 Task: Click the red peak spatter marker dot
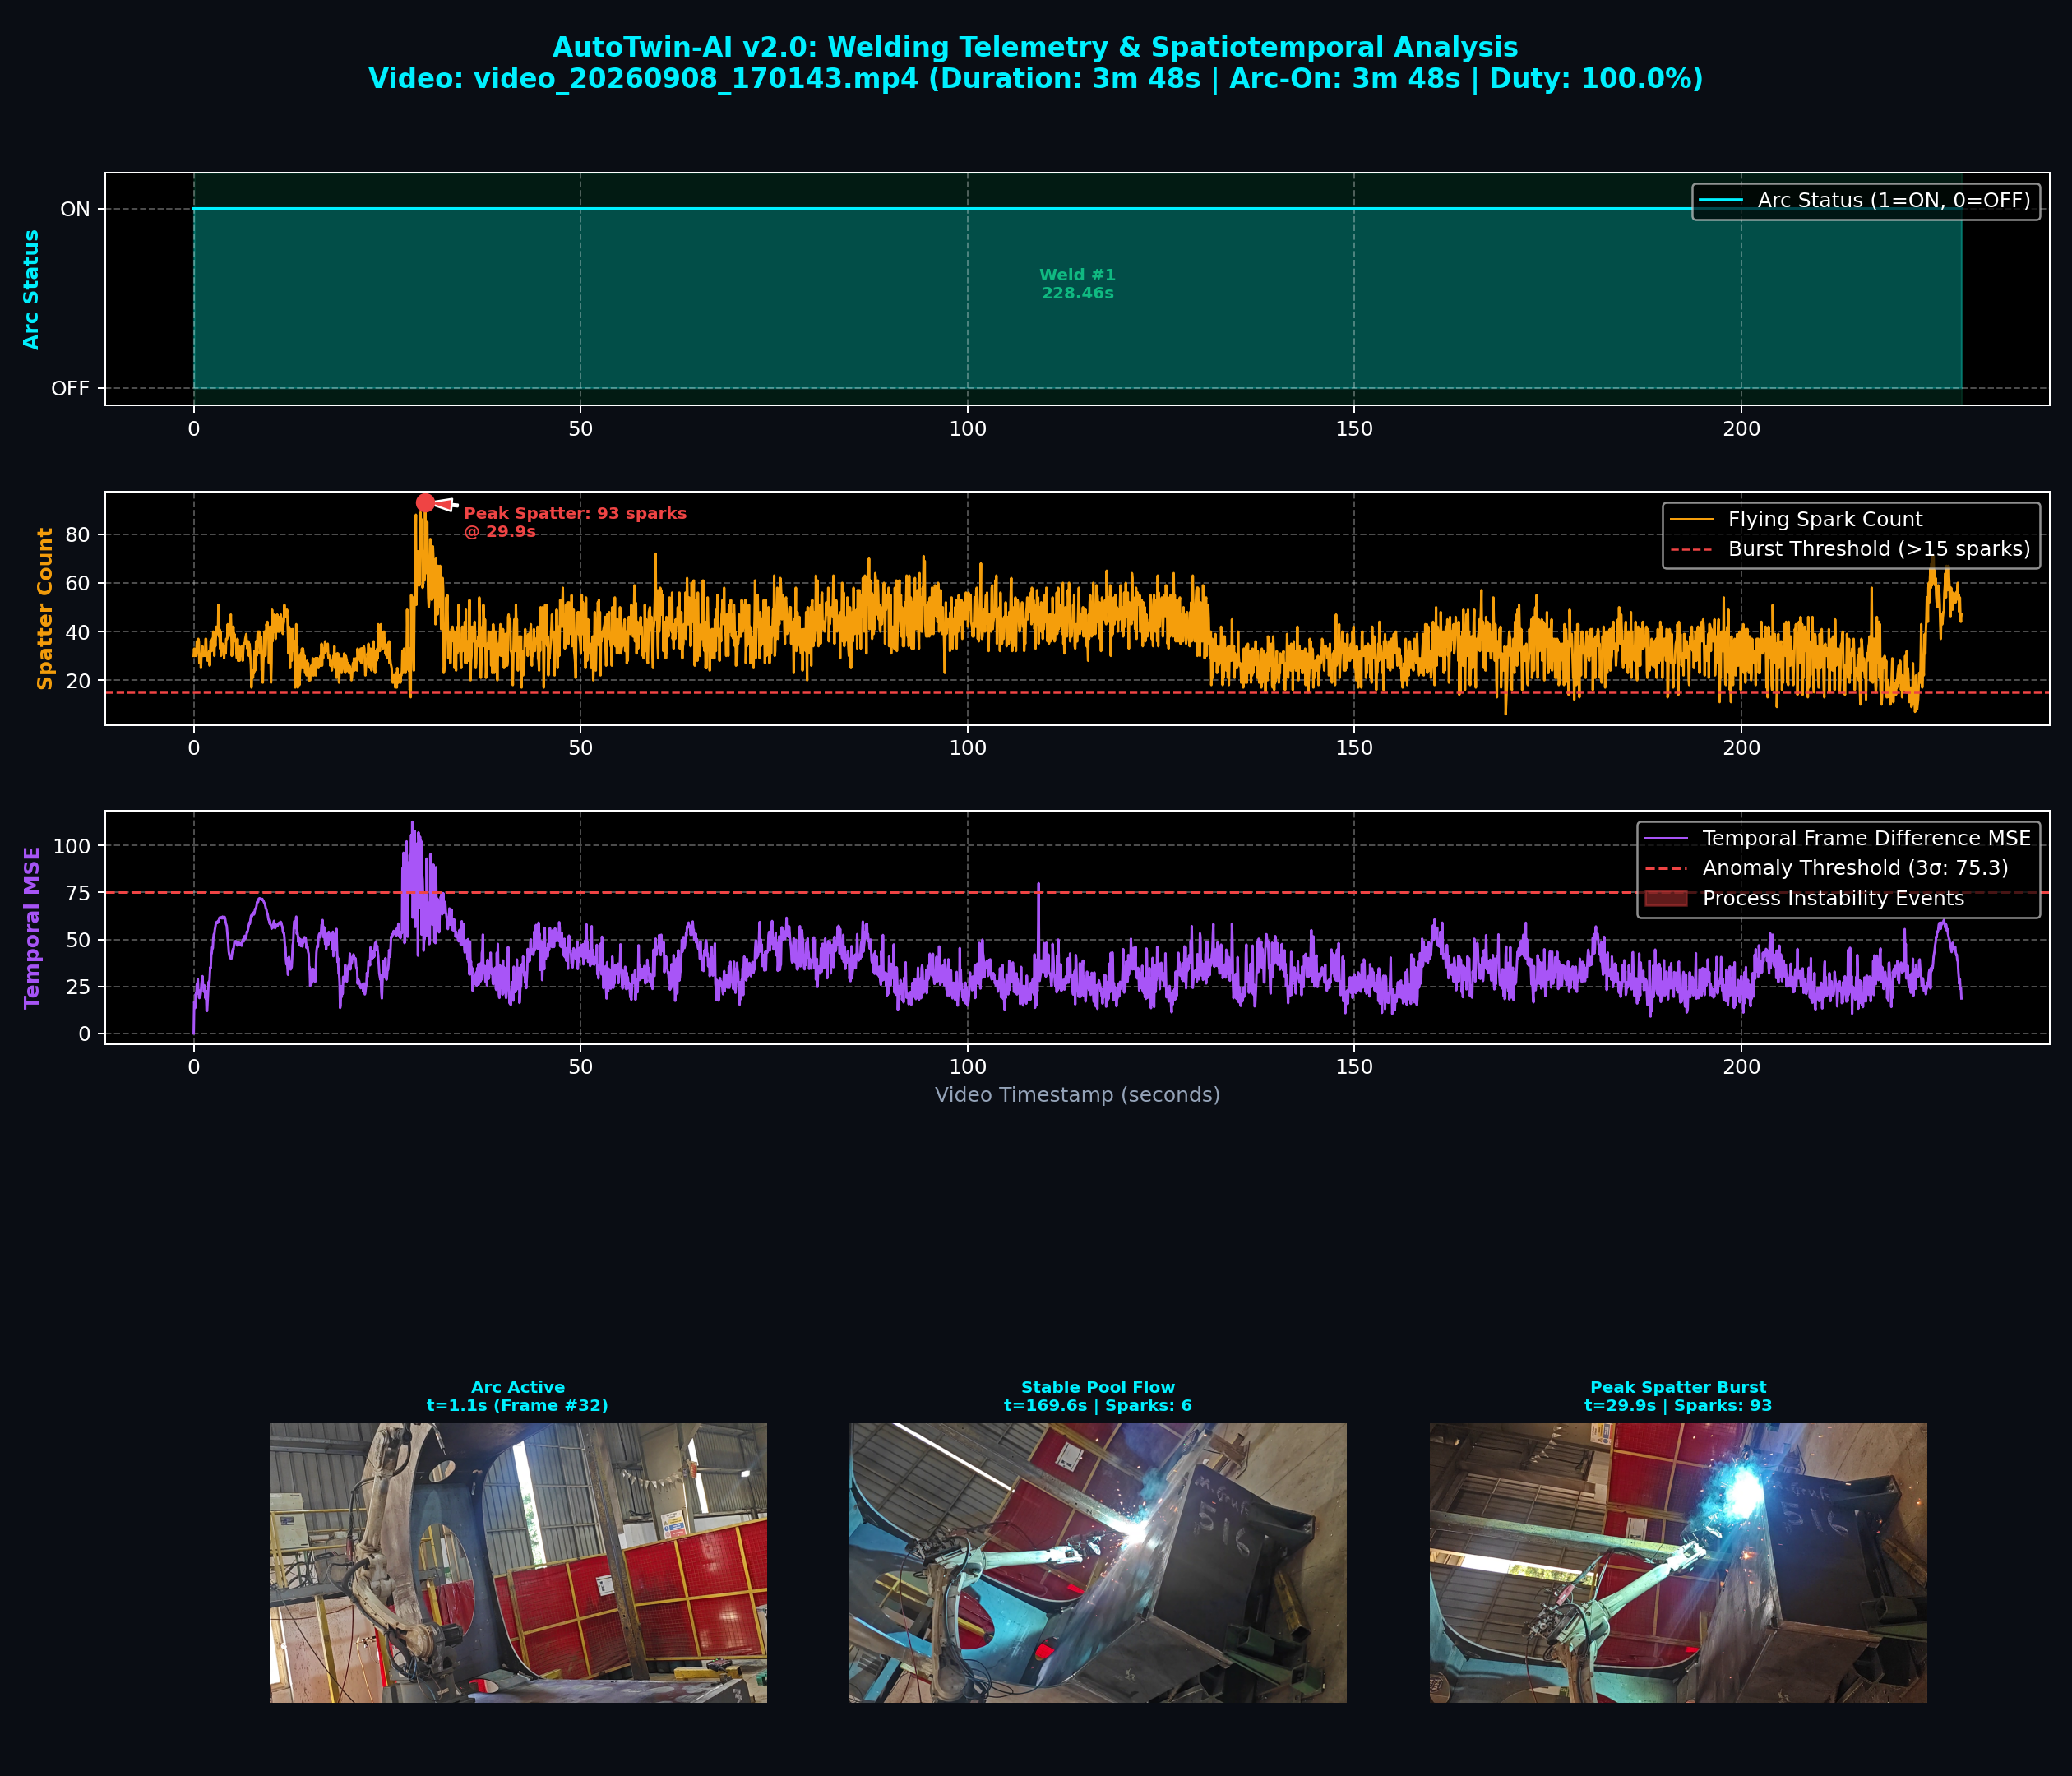[425, 503]
